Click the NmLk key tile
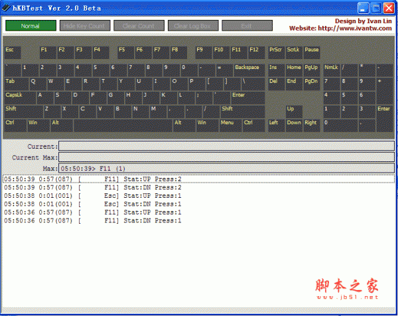398x316 pixels. (332, 70)
